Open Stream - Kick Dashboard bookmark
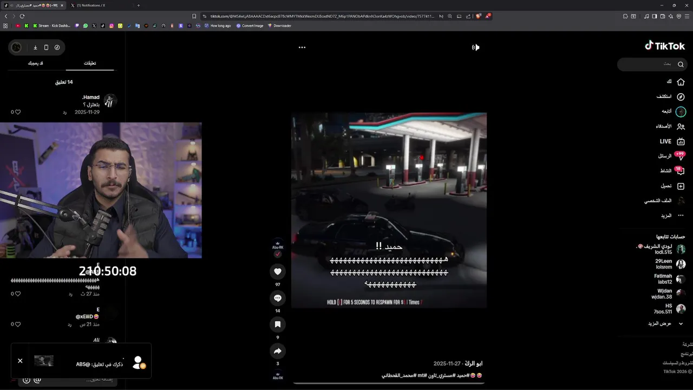693x390 pixels. coord(52,25)
